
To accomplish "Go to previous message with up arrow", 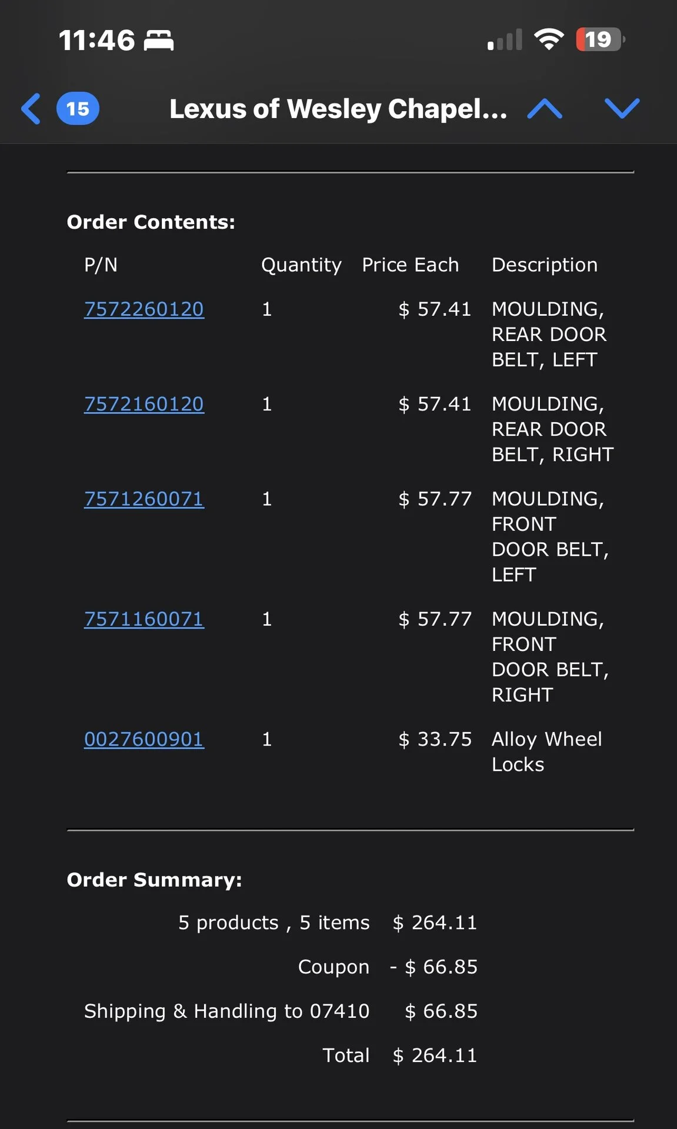I will 545,109.
